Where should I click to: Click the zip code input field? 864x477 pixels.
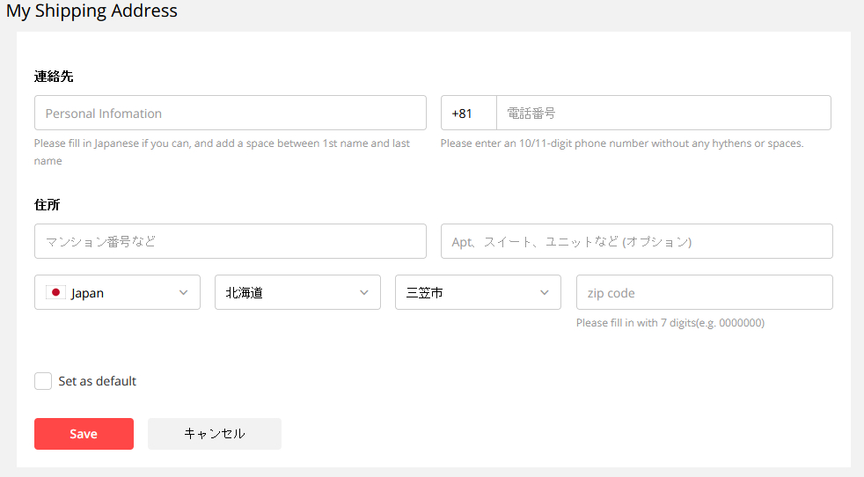click(705, 292)
